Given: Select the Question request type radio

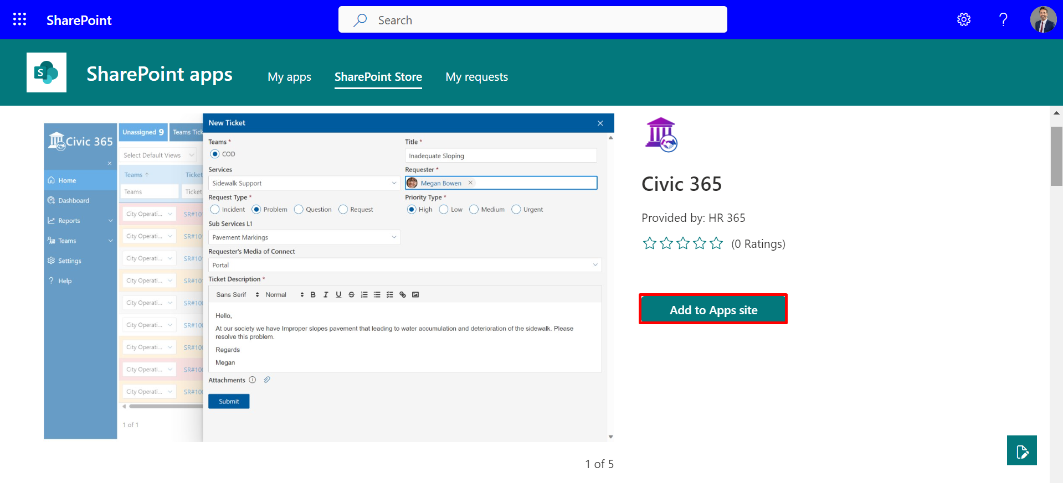Looking at the screenshot, I should pyautogui.click(x=299, y=209).
